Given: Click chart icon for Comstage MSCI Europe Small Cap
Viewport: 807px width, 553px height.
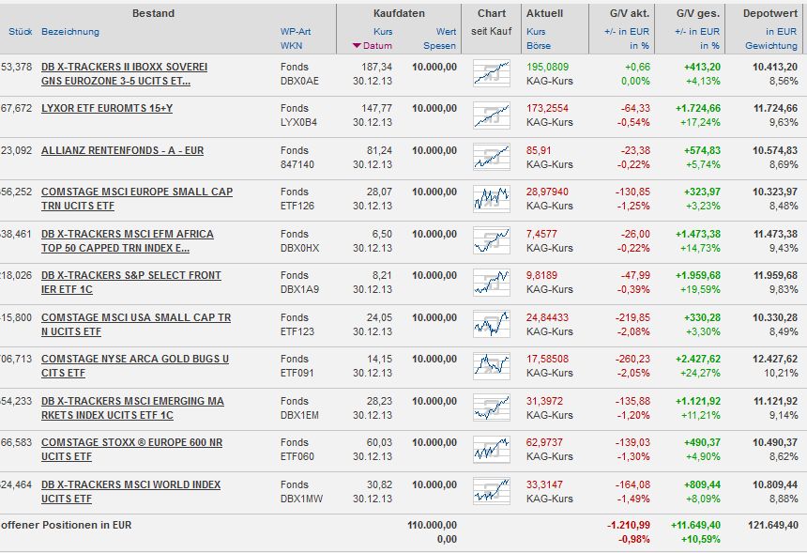Looking at the screenshot, I should [492, 199].
